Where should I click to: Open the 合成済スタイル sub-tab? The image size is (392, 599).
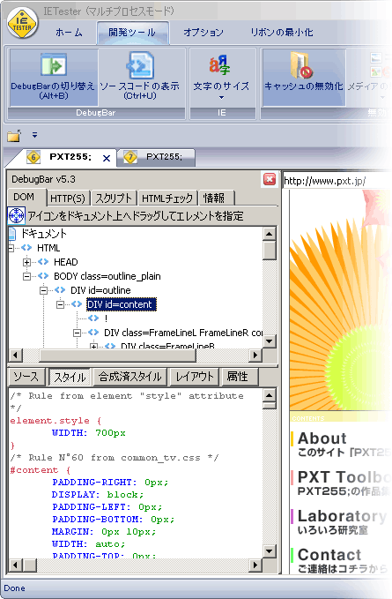[x=130, y=377]
